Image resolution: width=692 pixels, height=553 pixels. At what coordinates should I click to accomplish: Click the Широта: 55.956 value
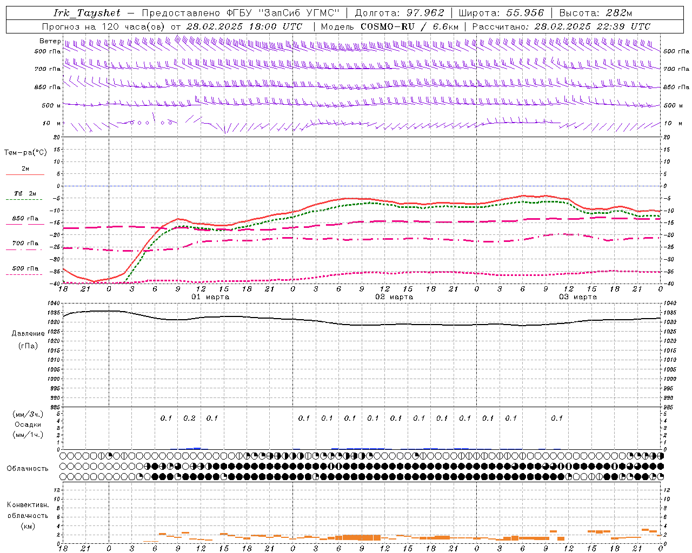pyautogui.click(x=501, y=13)
